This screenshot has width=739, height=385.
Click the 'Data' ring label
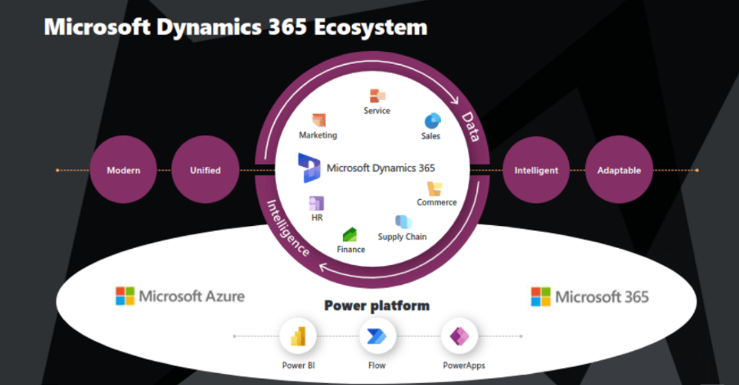pyautogui.click(x=471, y=126)
